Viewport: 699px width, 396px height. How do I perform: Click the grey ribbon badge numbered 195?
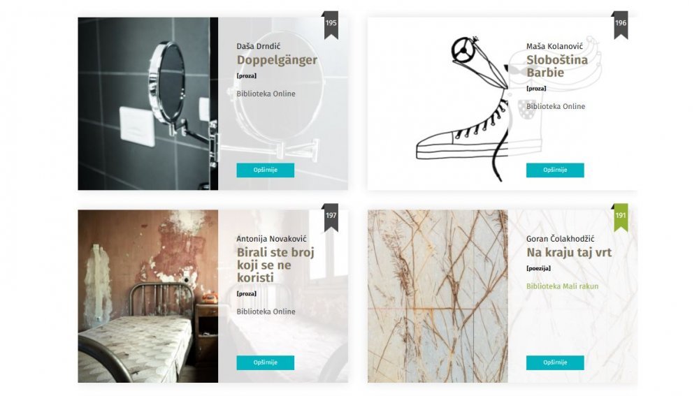click(331, 25)
